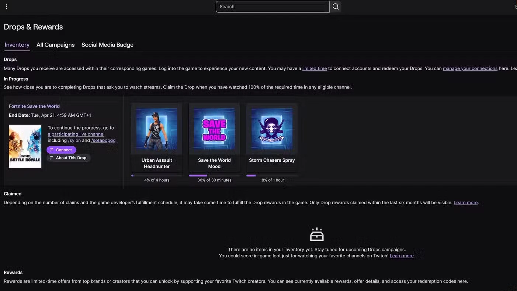Click the empty inventory box icon
The height and width of the screenshot is (291, 517).
coord(317,234)
